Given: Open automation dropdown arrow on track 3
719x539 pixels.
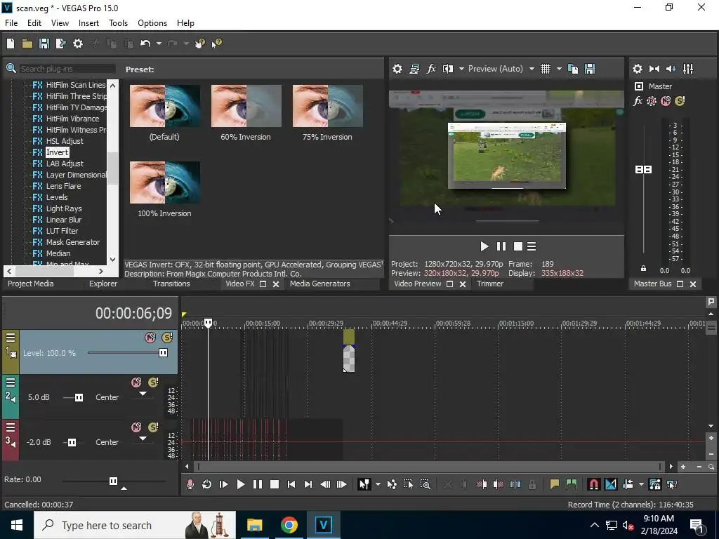Looking at the screenshot, I should [x=143, y=439].
